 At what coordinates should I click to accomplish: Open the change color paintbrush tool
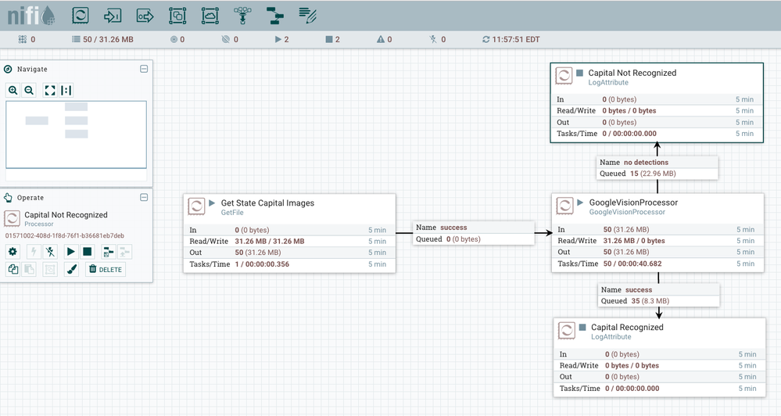pyautogui.click(x=71, y=269)
